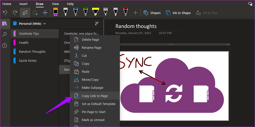
Task: Switch to the Insert tab
Action: coord(24,4)
